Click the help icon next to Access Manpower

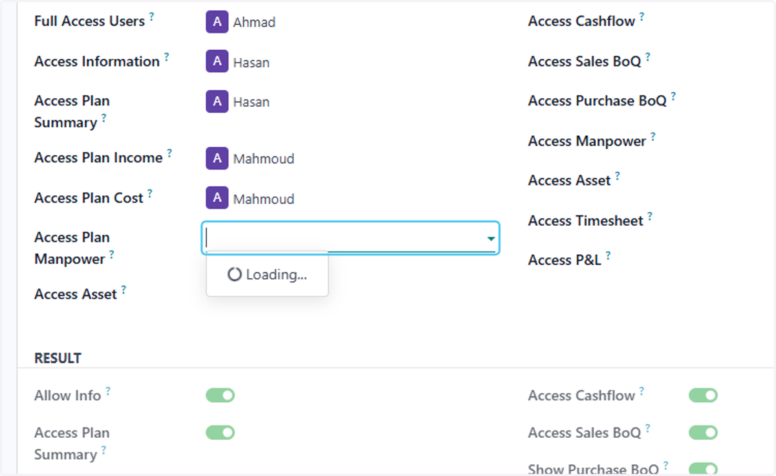point(653,136)
